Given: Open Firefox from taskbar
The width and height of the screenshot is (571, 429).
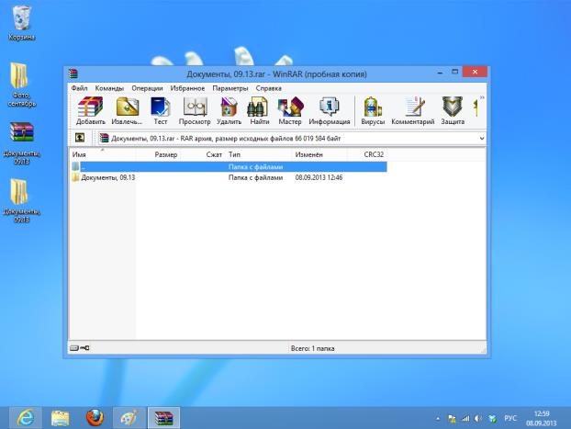Looking at the screenshot, I should pyautogui.click(x=95, y=418).
